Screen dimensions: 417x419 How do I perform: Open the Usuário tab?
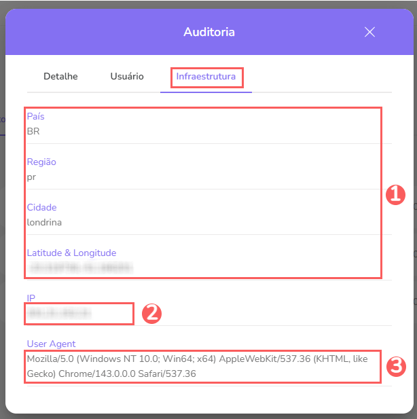click(127, 77)
